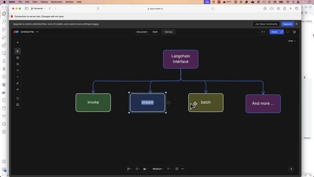Image resolution: width=314 pixels, height=177 pixels.
Task: Click the Eraser app logo
Action: (x=16, y=32)
